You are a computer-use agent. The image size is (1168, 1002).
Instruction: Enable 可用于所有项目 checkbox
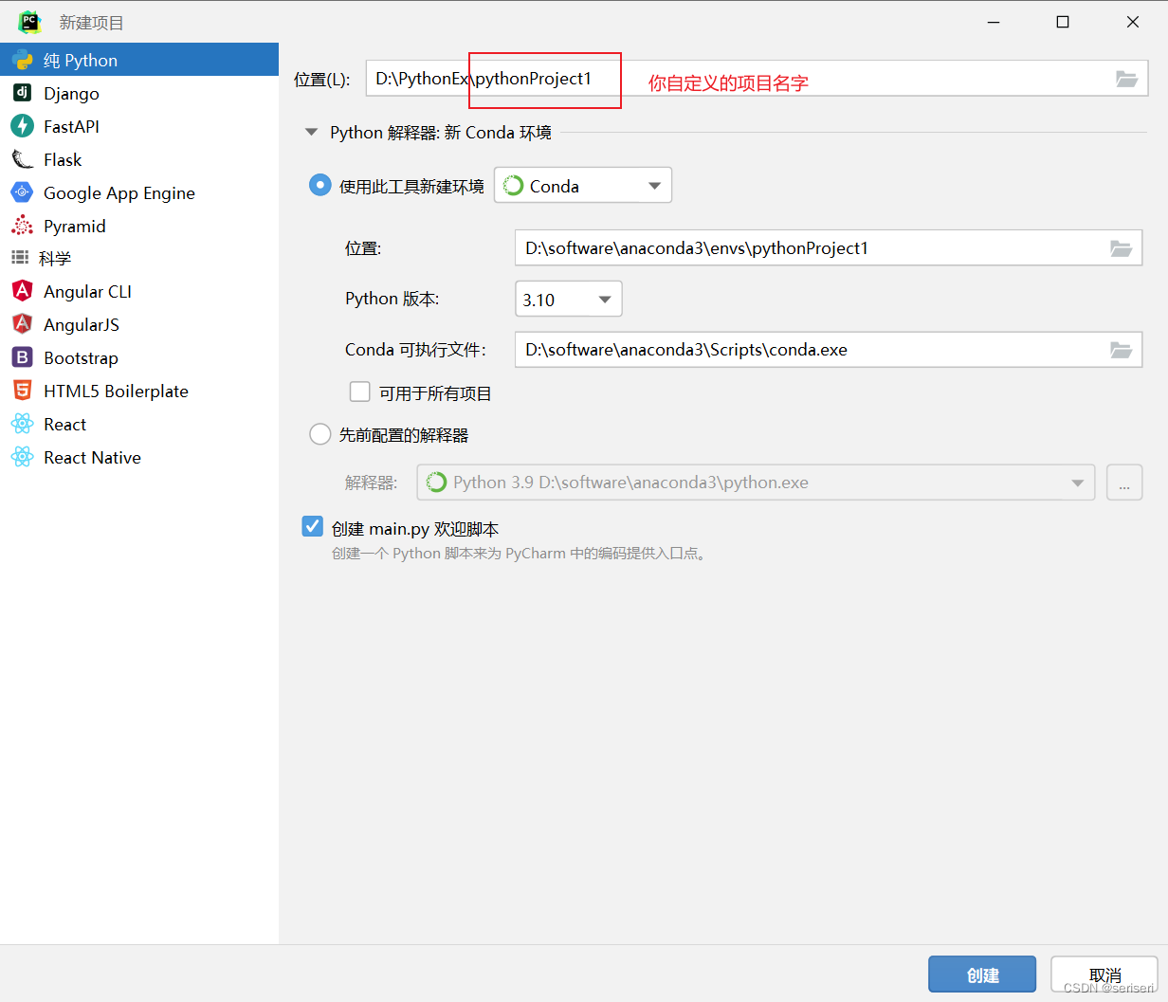[x=360, y=392]
